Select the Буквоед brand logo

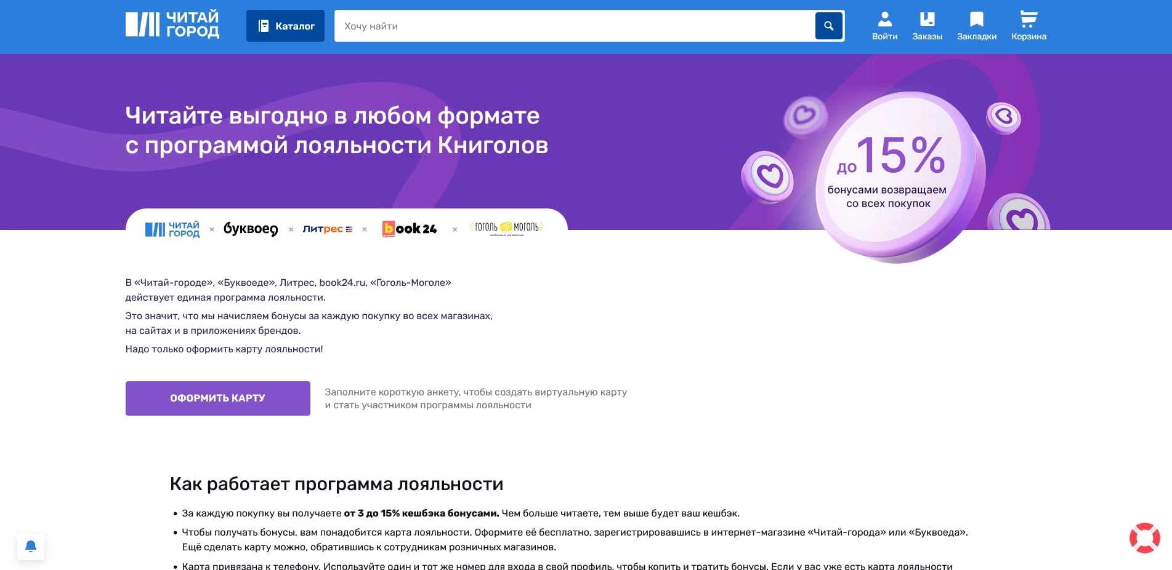pos(251,228)
